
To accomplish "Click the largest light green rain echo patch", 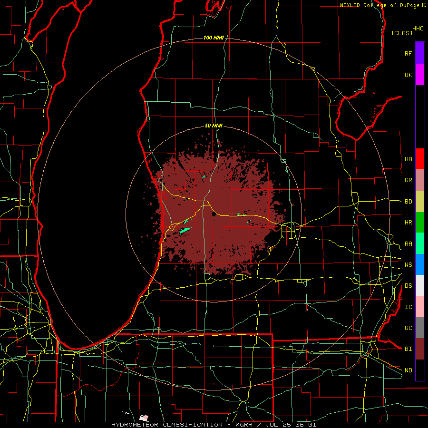I will pyautogui.click(x=185, y=230).
